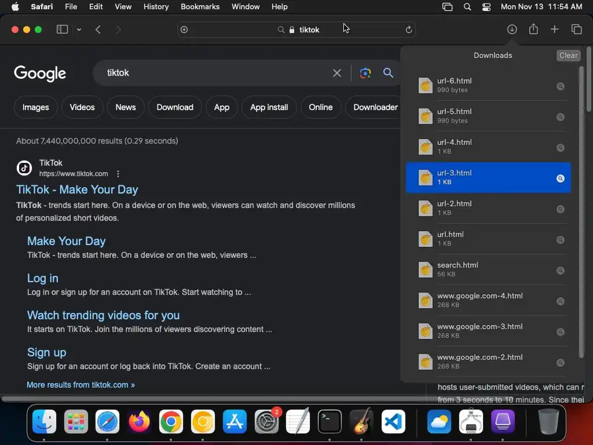Open the History menu

click(x=156, y=7)
